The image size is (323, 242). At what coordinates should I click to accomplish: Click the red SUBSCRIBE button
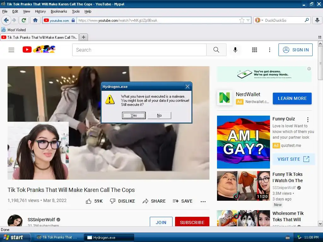[x=192, y=222]
